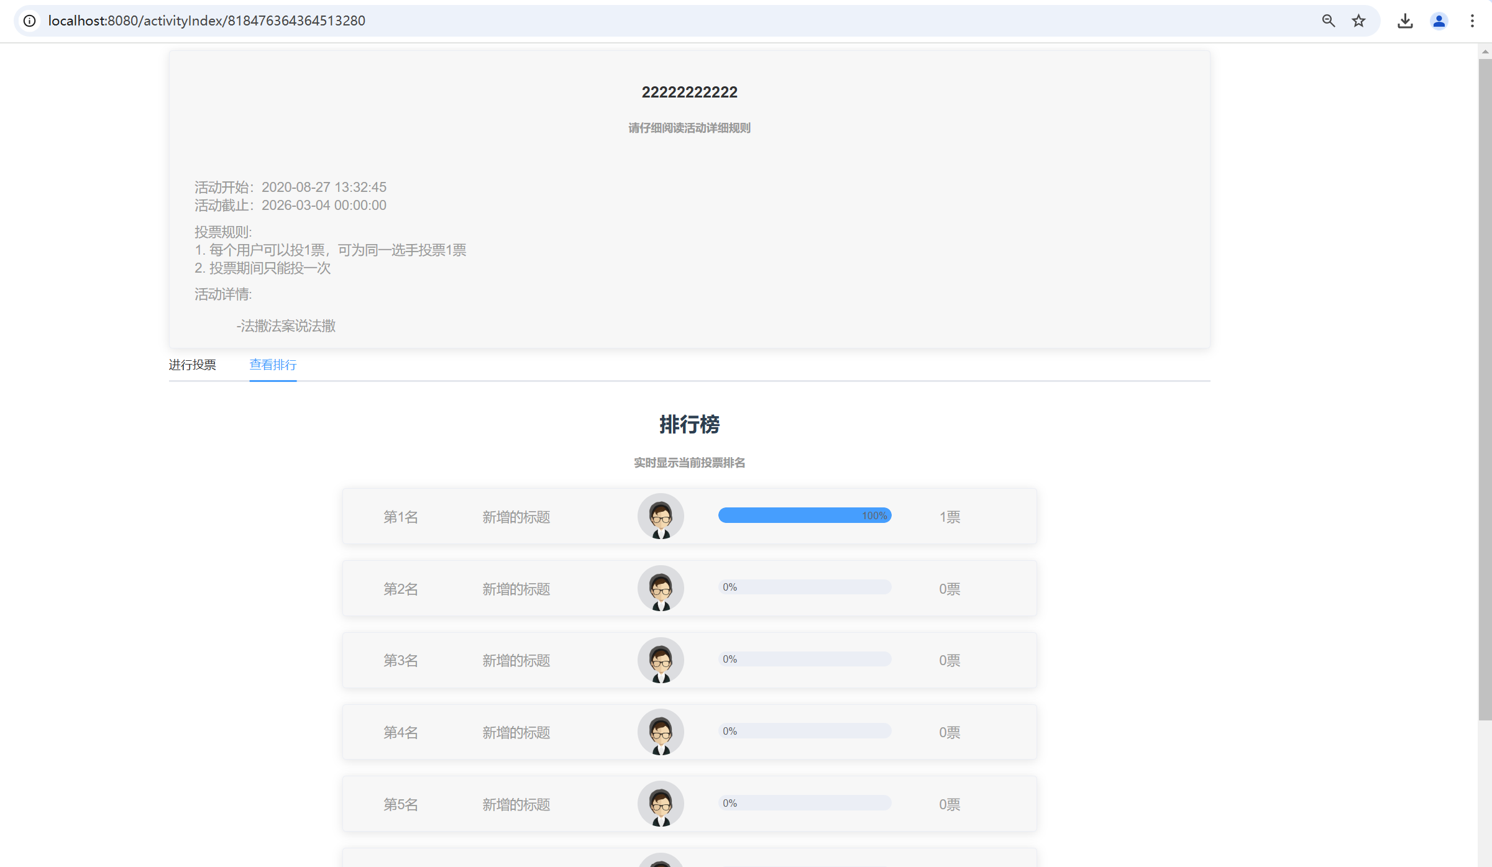
Task: Open the three-dot browser menu
Action: point(1472,20)
